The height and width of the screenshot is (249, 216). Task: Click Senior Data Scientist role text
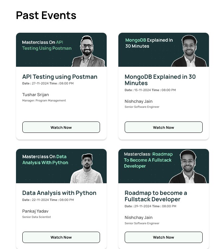36,217
